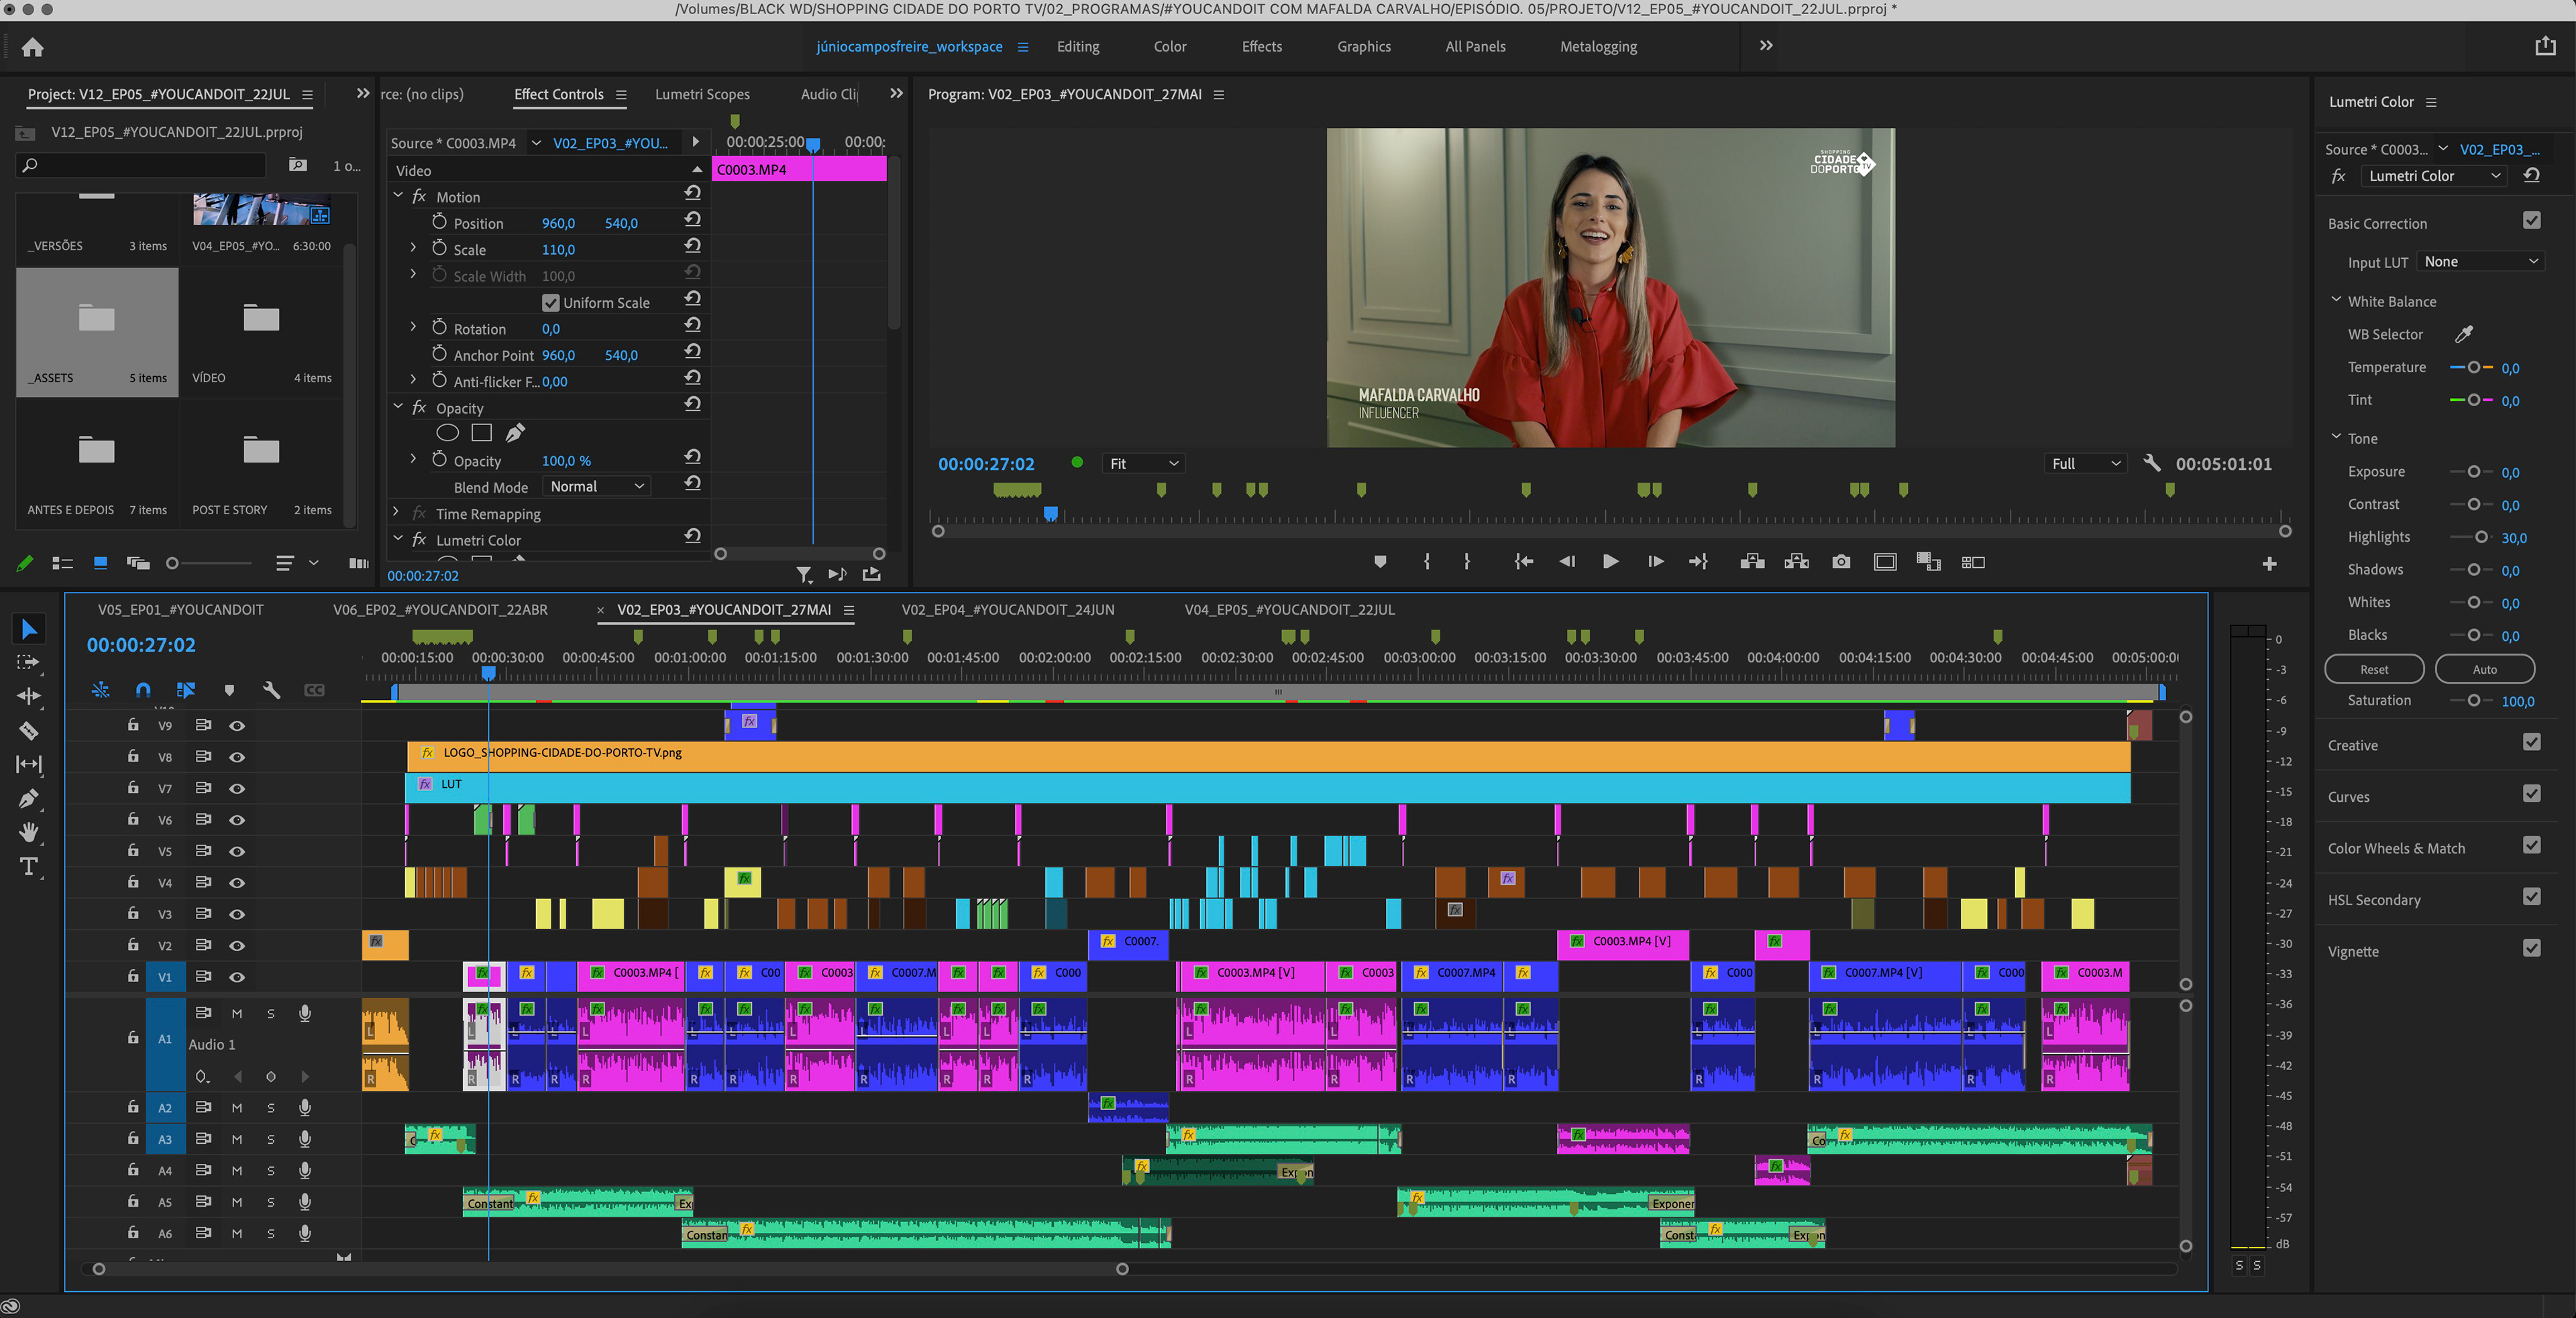Select the Razor tool

29,731
